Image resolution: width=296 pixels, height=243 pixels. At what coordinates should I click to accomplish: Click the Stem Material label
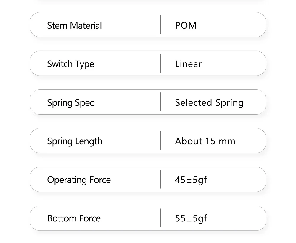point(74,25)
